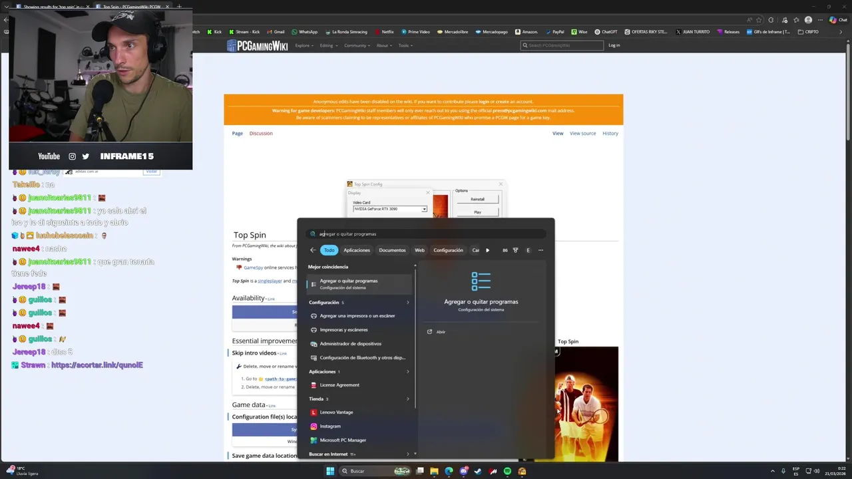Click the Windows Start button
Screen dimensions: 852x479
[x=329, y=471]
